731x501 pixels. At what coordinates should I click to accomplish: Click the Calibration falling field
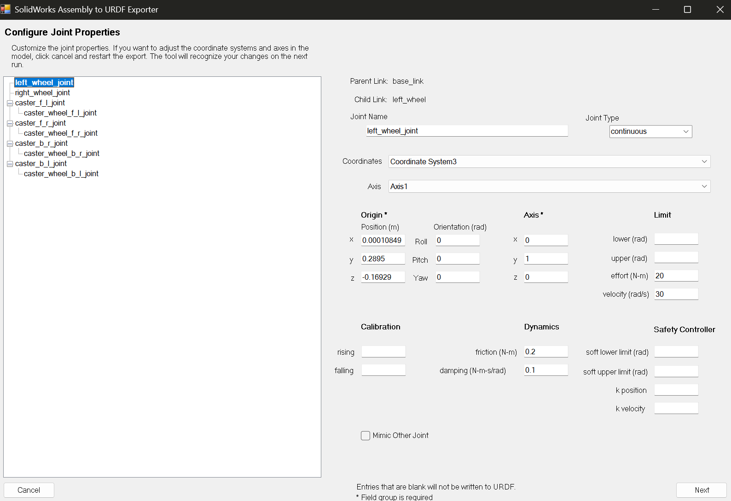tap(383, 370)
